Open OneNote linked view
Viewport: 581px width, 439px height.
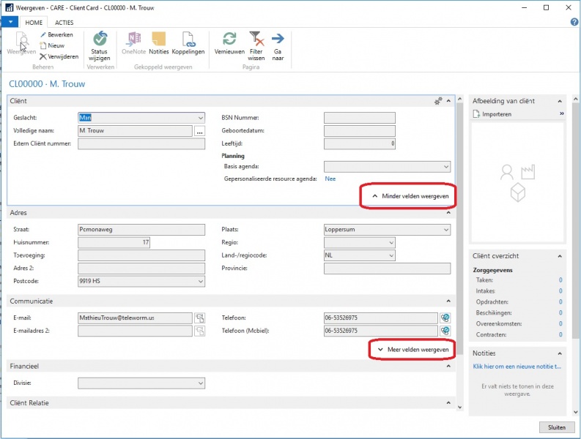[x=134, y=43]
